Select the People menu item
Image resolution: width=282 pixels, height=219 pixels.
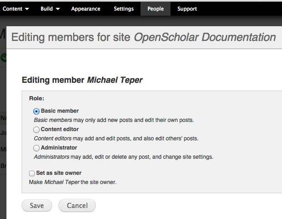(x=155, y=9)
